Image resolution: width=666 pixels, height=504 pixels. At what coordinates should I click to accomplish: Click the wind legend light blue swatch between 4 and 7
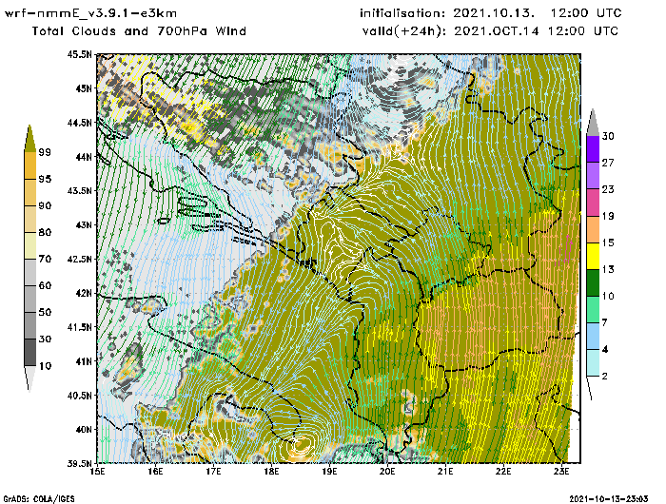point(593,337)
